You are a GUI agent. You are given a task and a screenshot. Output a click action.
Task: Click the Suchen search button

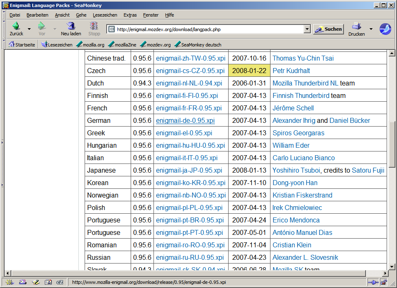click(x=329, y=29)
